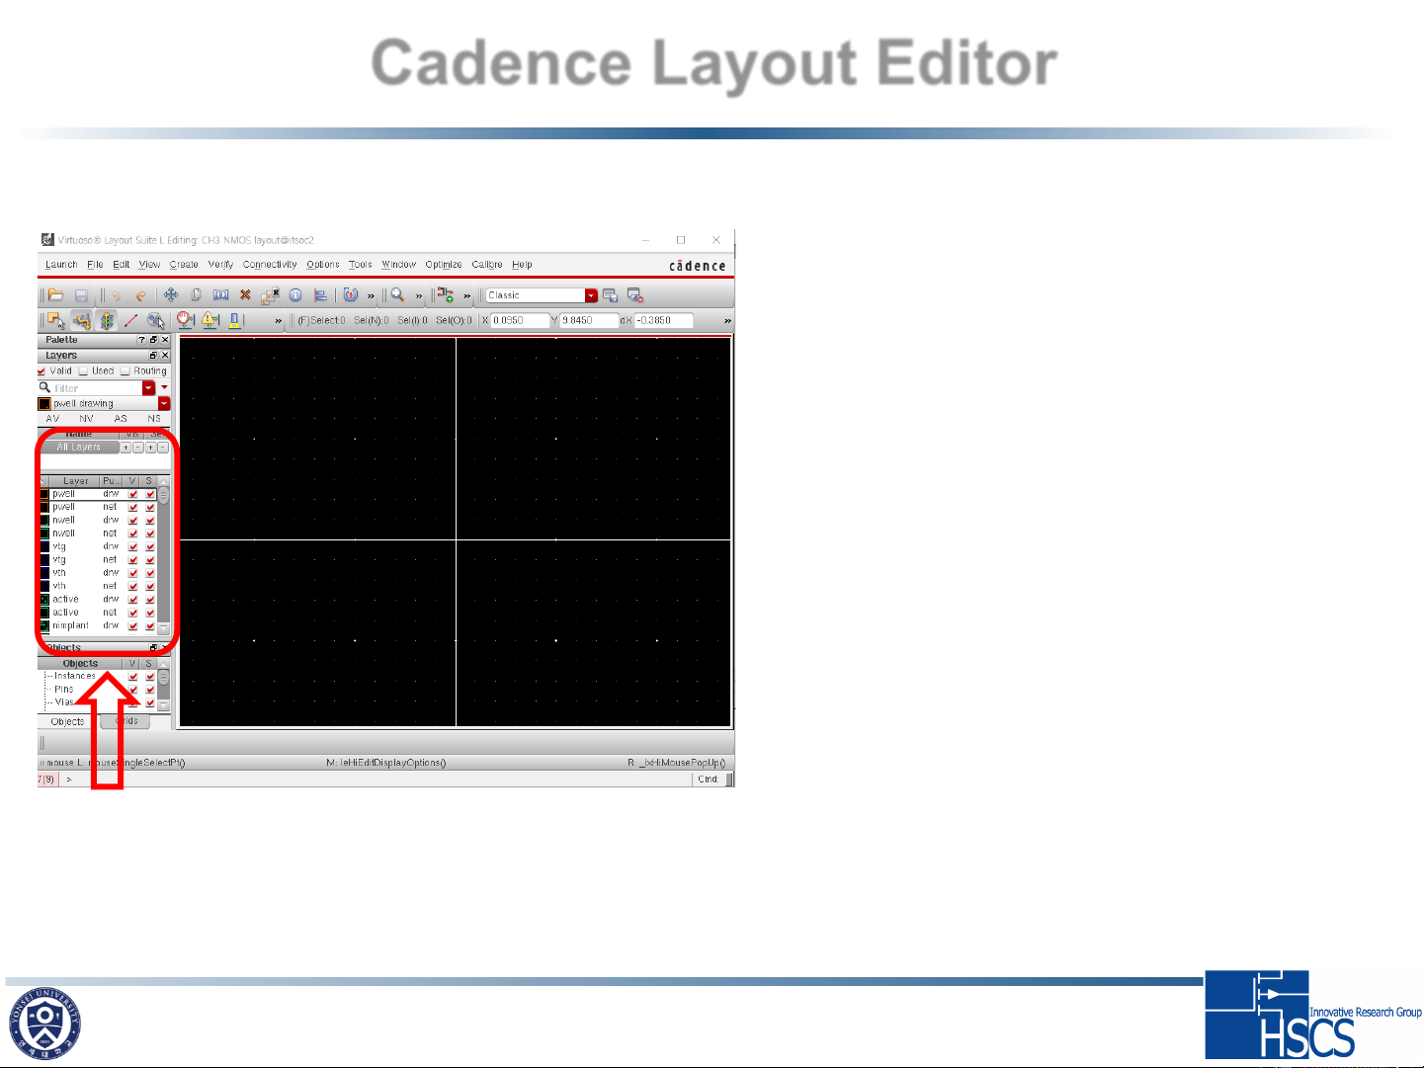Open the pwell drawing layer dropdown
1424x1068 pixels.
(x=164, y=404)
